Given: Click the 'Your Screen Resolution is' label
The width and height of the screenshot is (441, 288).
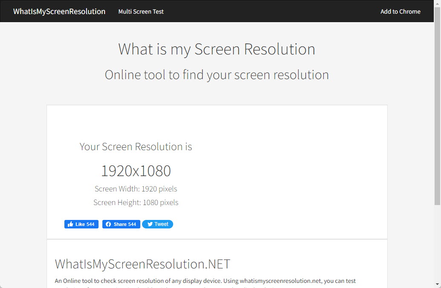Looking at the screenshot, I should pyautogui.click(x=136, y=147).
